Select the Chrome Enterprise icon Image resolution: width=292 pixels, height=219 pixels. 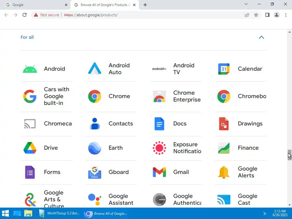pos(159,96)
